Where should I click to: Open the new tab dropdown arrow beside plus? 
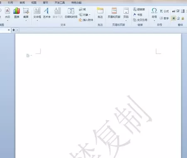(x=17, y=30)
